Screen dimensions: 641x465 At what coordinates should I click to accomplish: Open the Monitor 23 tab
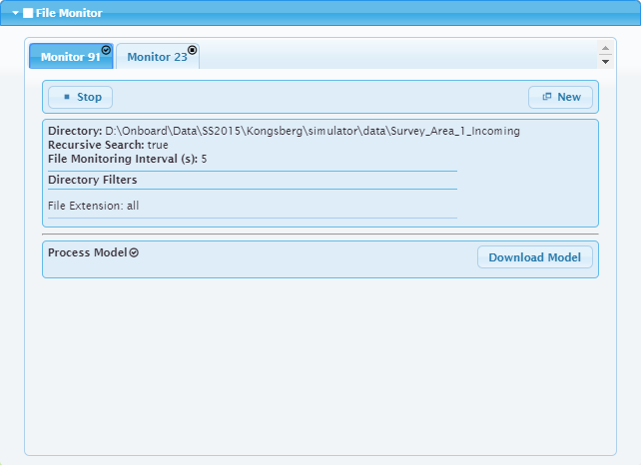[x=156, y=57]
